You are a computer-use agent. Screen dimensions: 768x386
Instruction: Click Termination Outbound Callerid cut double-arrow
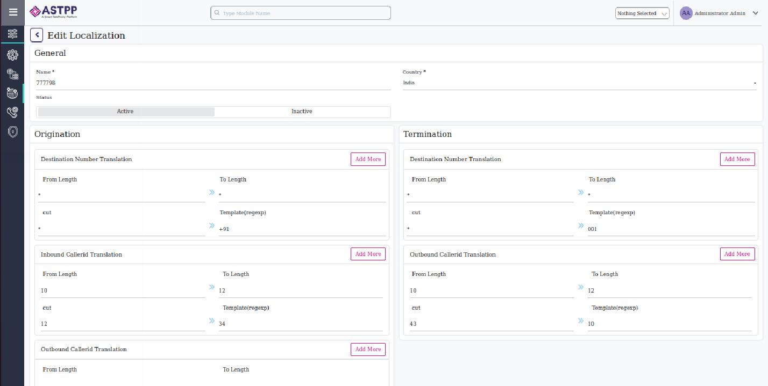coord(580,321)
